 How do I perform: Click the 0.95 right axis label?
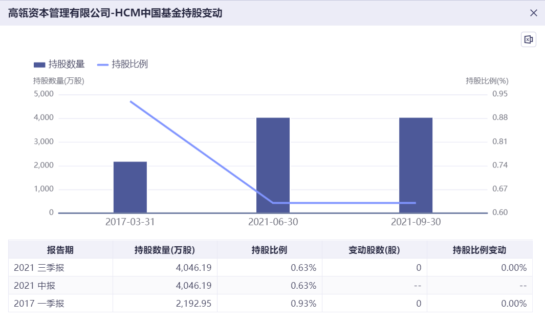[x=500, y=94]
